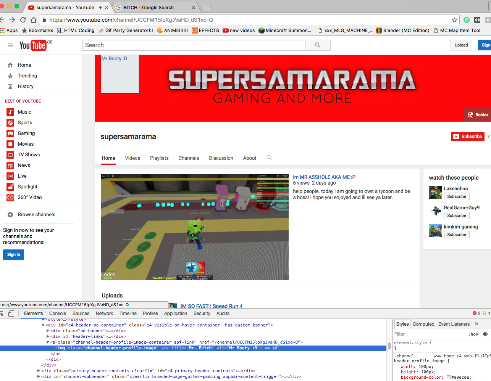
Task: Expand the header-links div node
Action: click(x=48, y=337)
